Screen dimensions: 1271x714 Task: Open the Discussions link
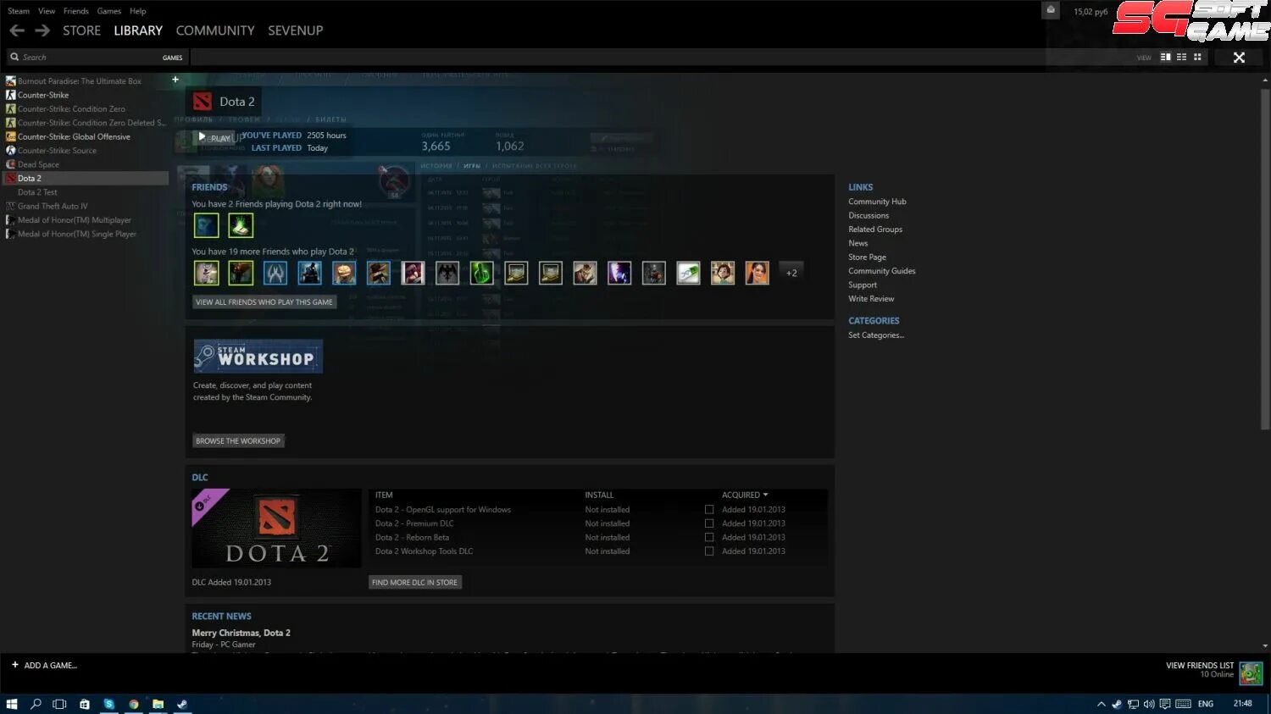click(x=869, y=215)
